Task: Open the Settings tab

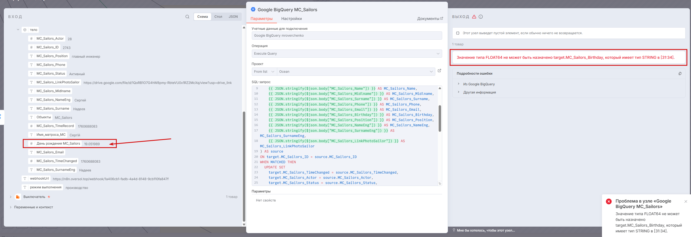Action: [x=291, y=19]
